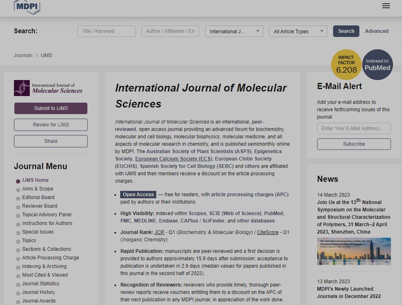402x305 pixels.
Task: Click the bullet icon beside Journal Awards
Action: tap(17, 301)
